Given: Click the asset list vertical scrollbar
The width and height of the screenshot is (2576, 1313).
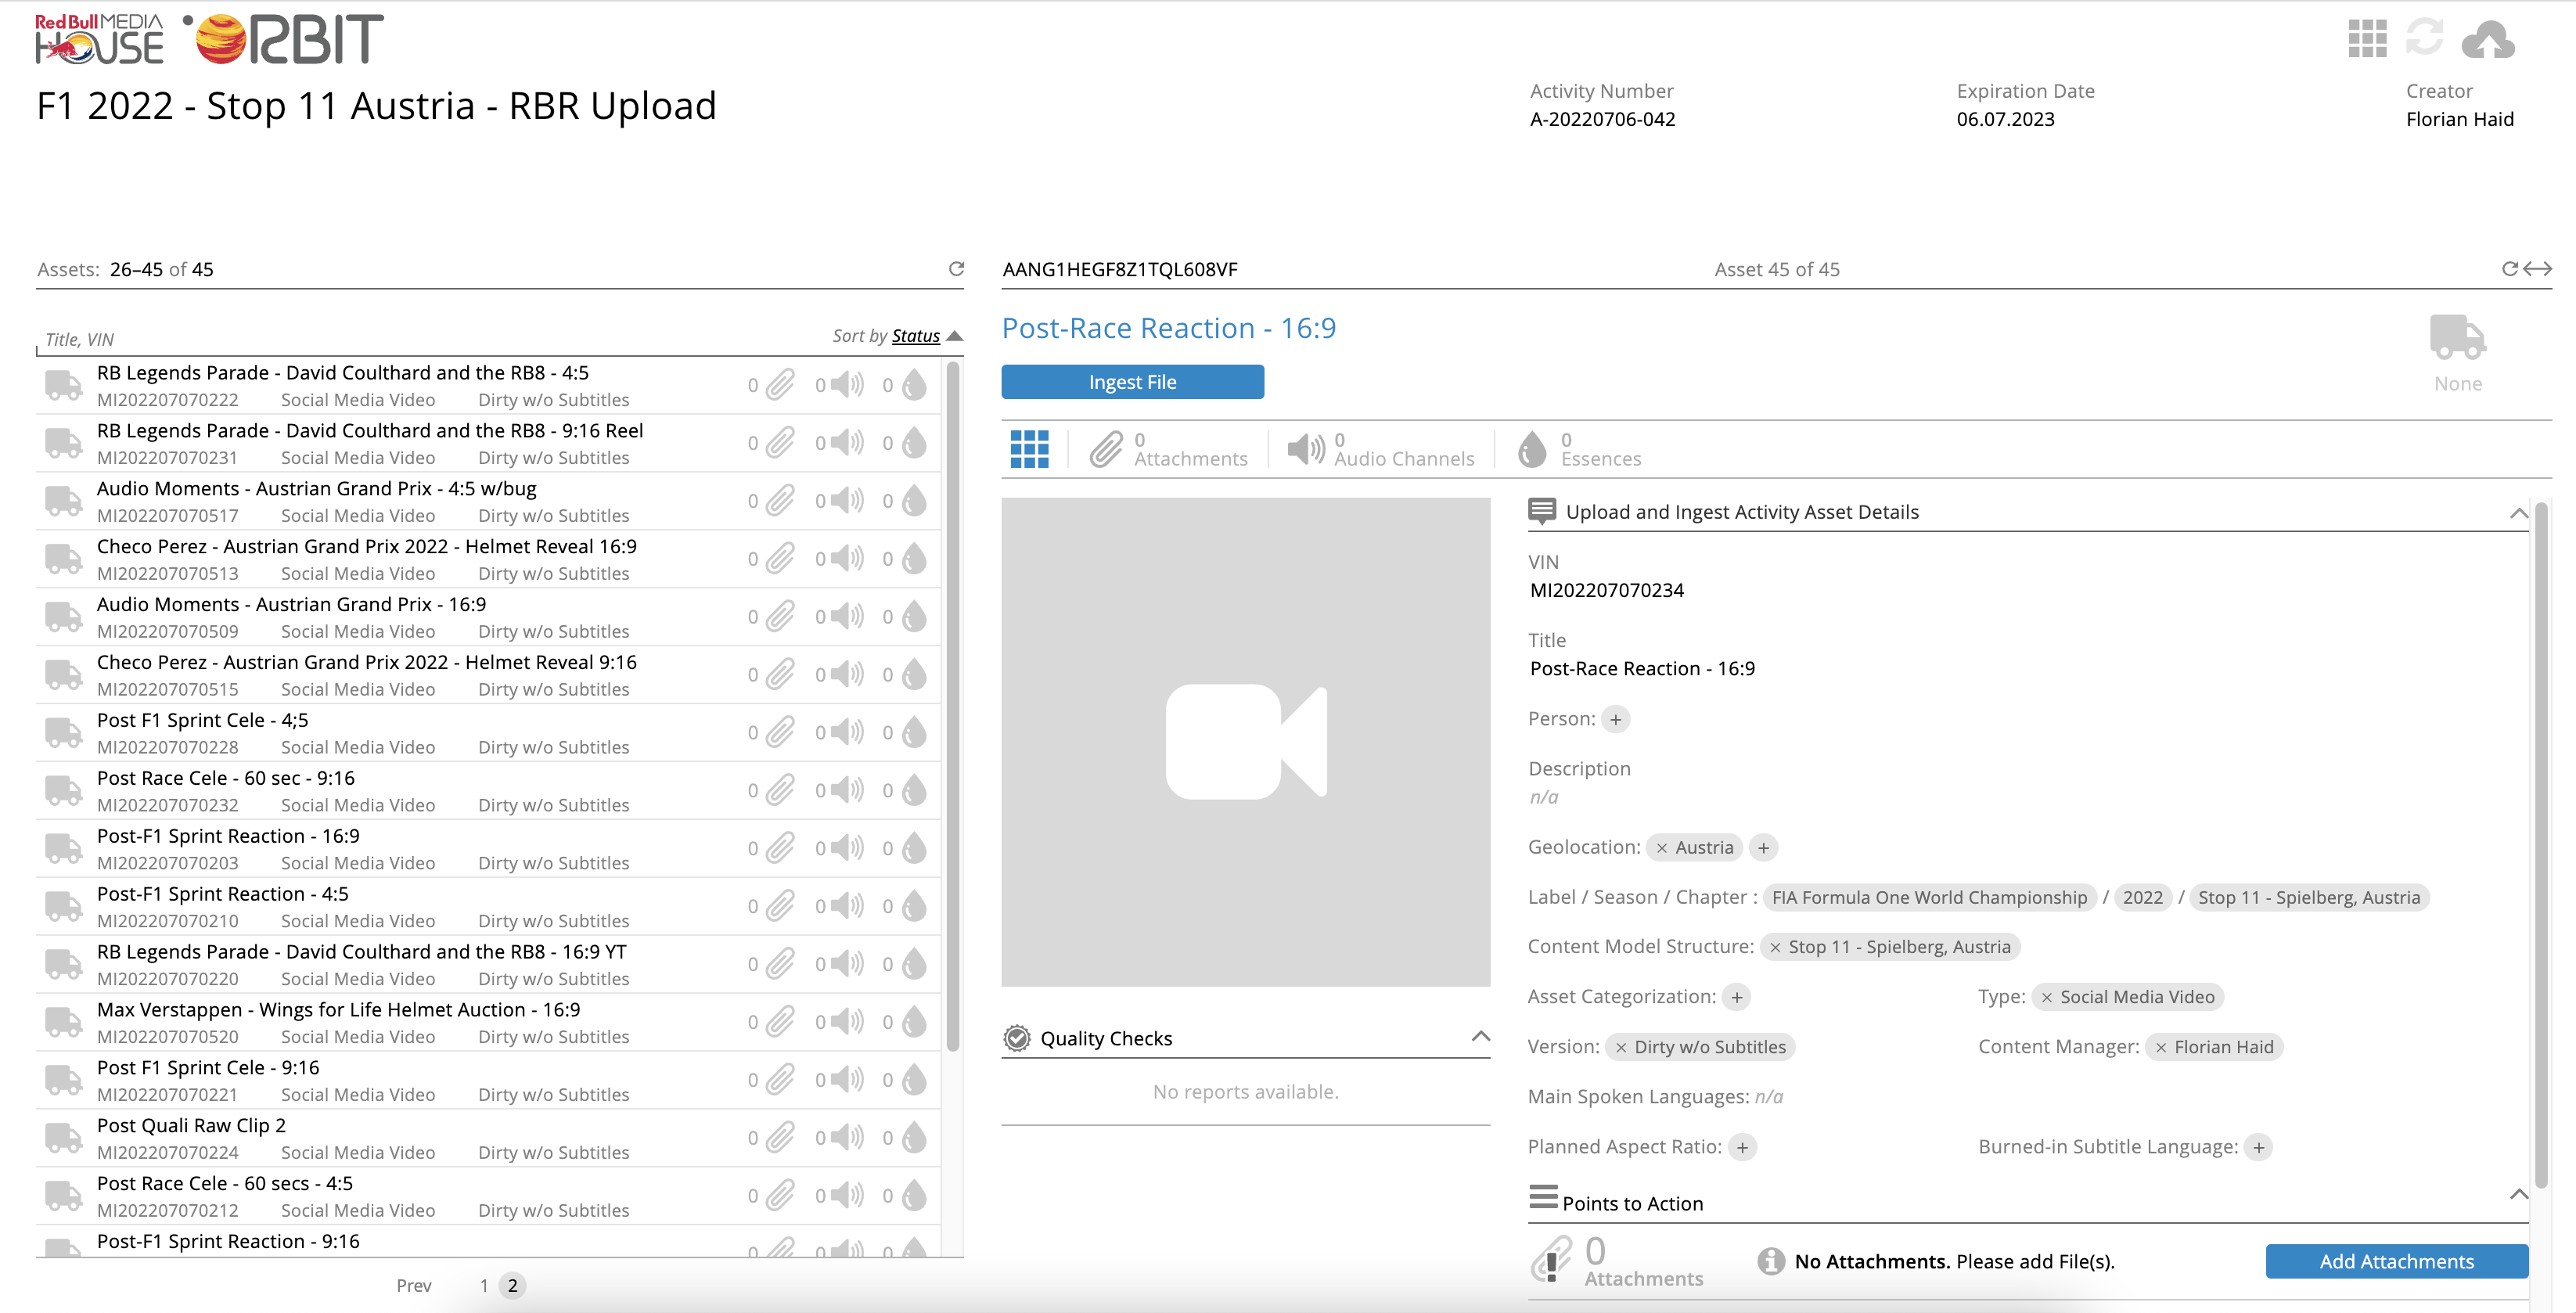Looking at the screenshot, I should pos(952,700).
